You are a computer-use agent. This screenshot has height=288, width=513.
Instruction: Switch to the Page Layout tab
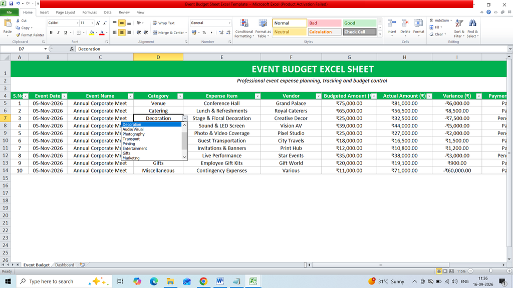66,12
